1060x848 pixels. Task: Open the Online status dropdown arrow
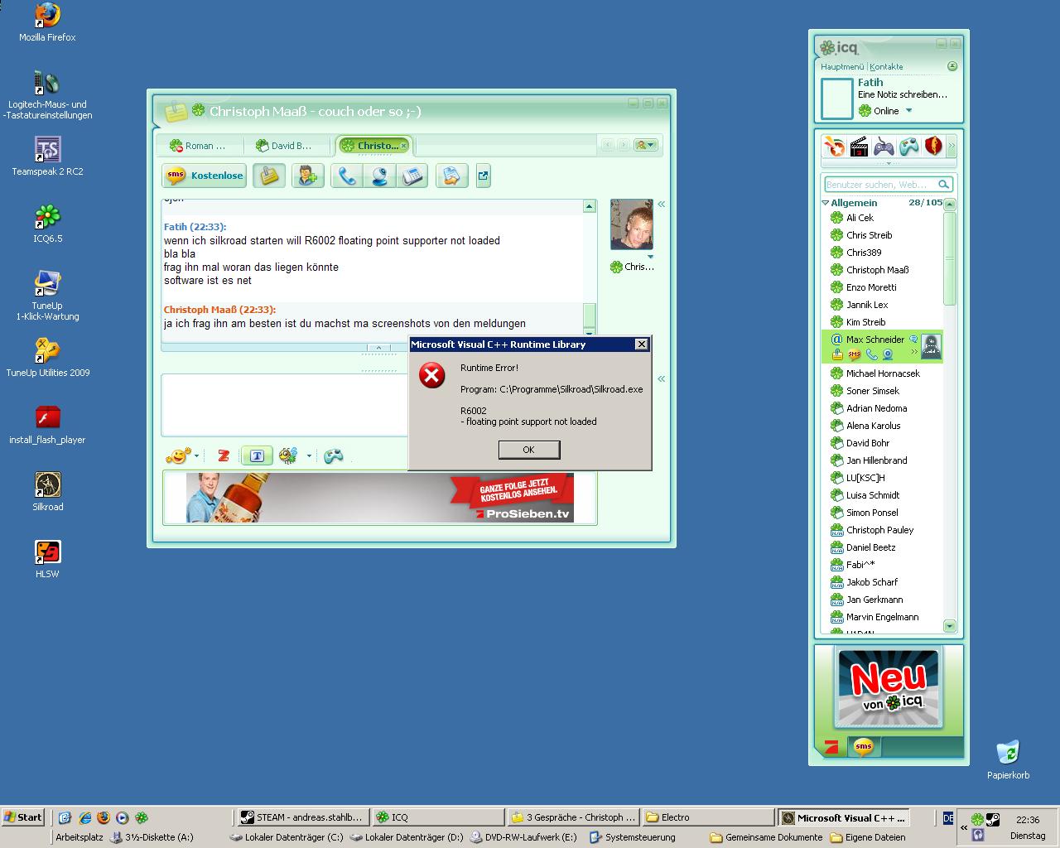click(908, 111)
